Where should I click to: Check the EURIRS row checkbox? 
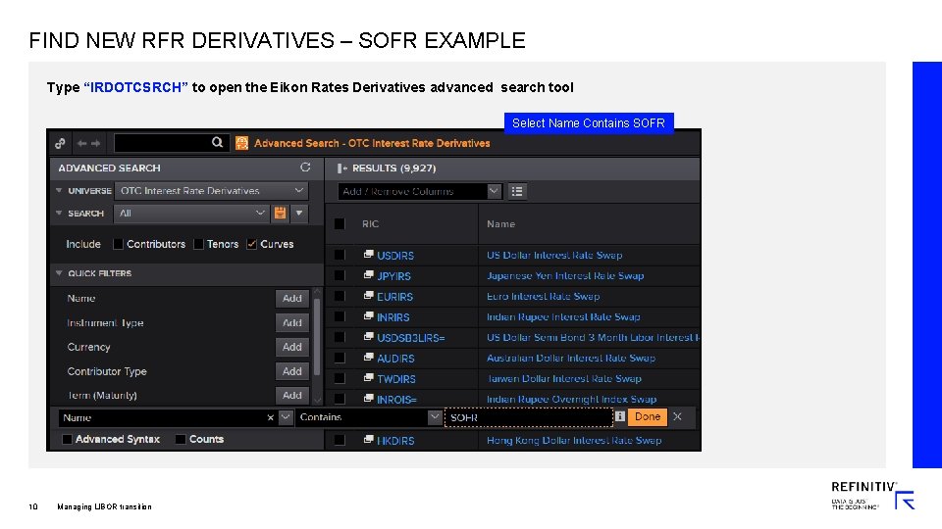point(340,296)
